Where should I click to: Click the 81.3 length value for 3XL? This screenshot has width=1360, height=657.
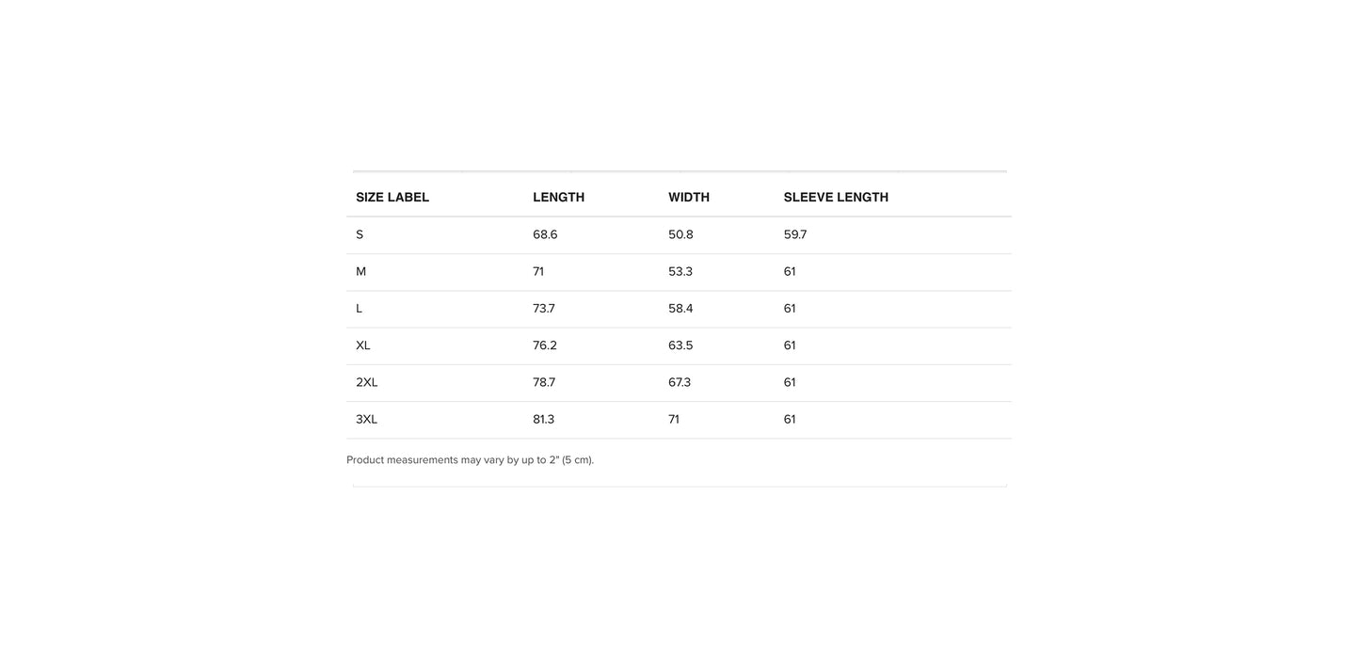tap(544, 420)
